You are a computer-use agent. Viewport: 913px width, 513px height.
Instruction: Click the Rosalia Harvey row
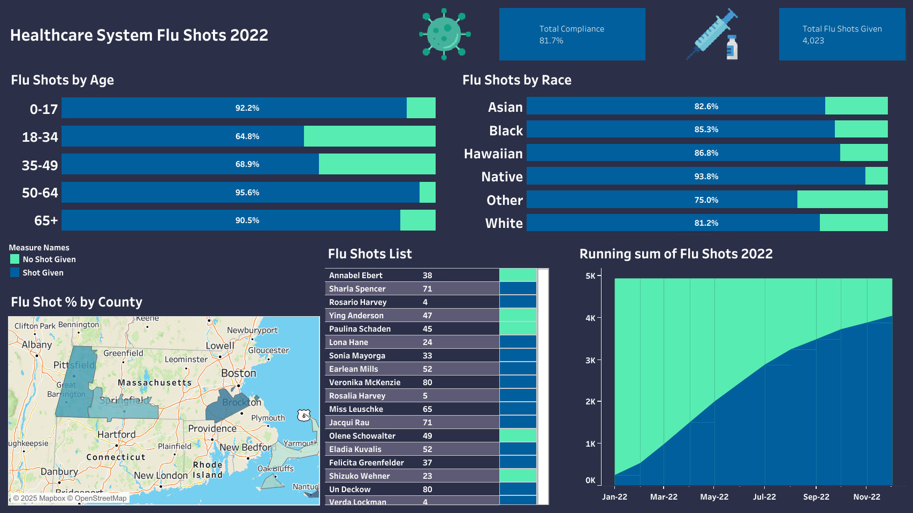[430, 395]
